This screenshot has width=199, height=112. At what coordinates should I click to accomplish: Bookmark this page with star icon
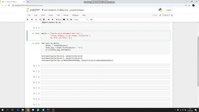pos(189,5)
